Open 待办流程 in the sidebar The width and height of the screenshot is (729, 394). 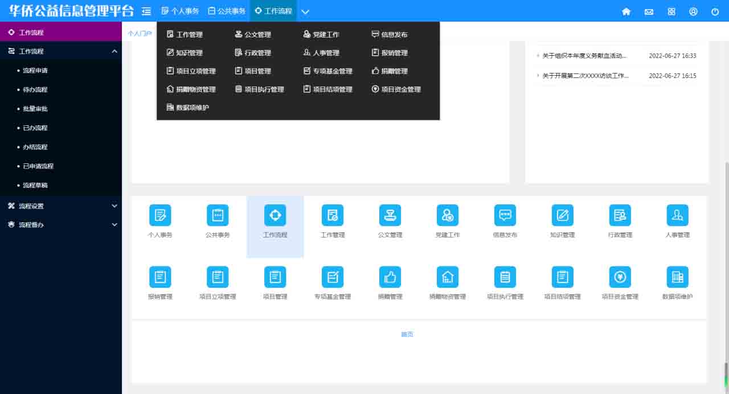coord(35,90)
